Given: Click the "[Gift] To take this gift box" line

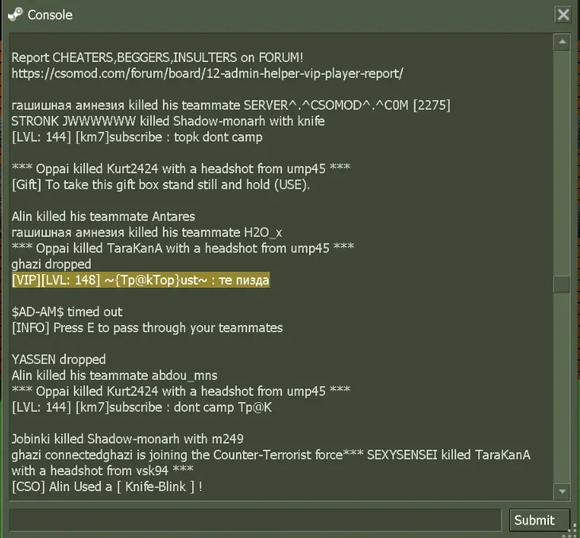Looking at the screenshot, I should tap(160, 184).
